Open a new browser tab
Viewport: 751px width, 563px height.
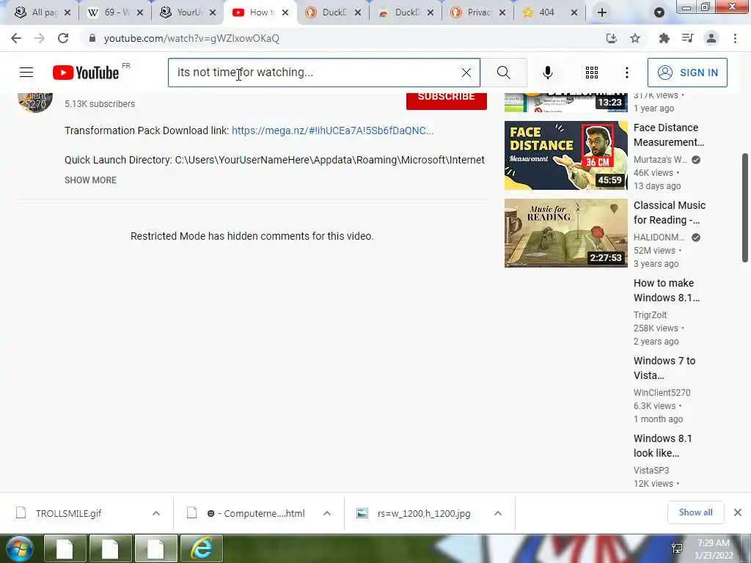pyautogui.click(x=602, y=12)
